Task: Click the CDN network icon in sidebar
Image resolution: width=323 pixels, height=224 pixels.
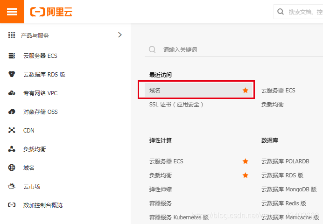Action: pyautogui.click(x=12, y=130)
